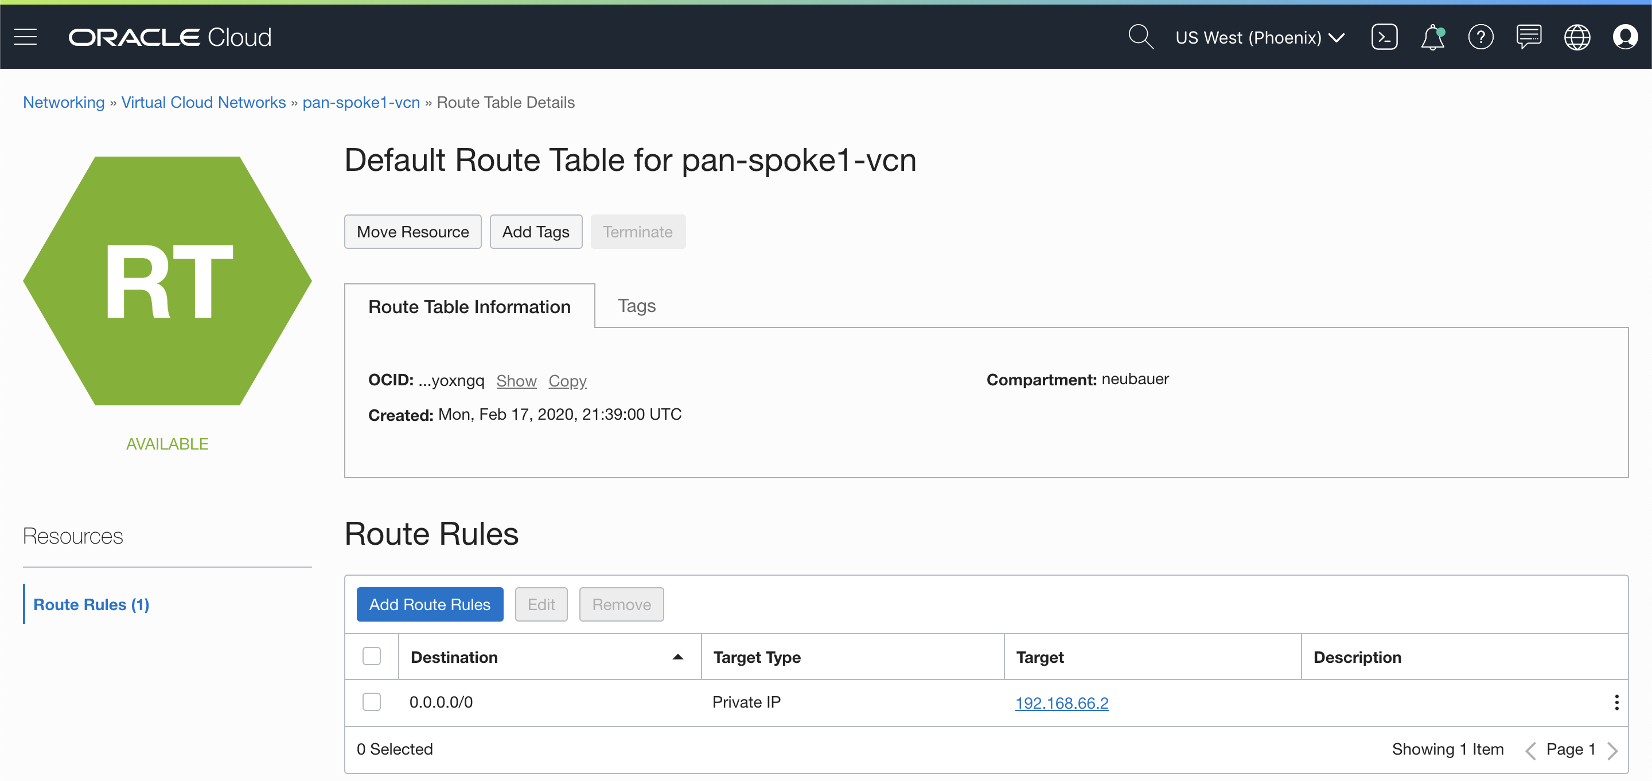Switch to the Tags tab
Image resolution: width=1652 pixels, height=781 pixels.
(636, 306)
